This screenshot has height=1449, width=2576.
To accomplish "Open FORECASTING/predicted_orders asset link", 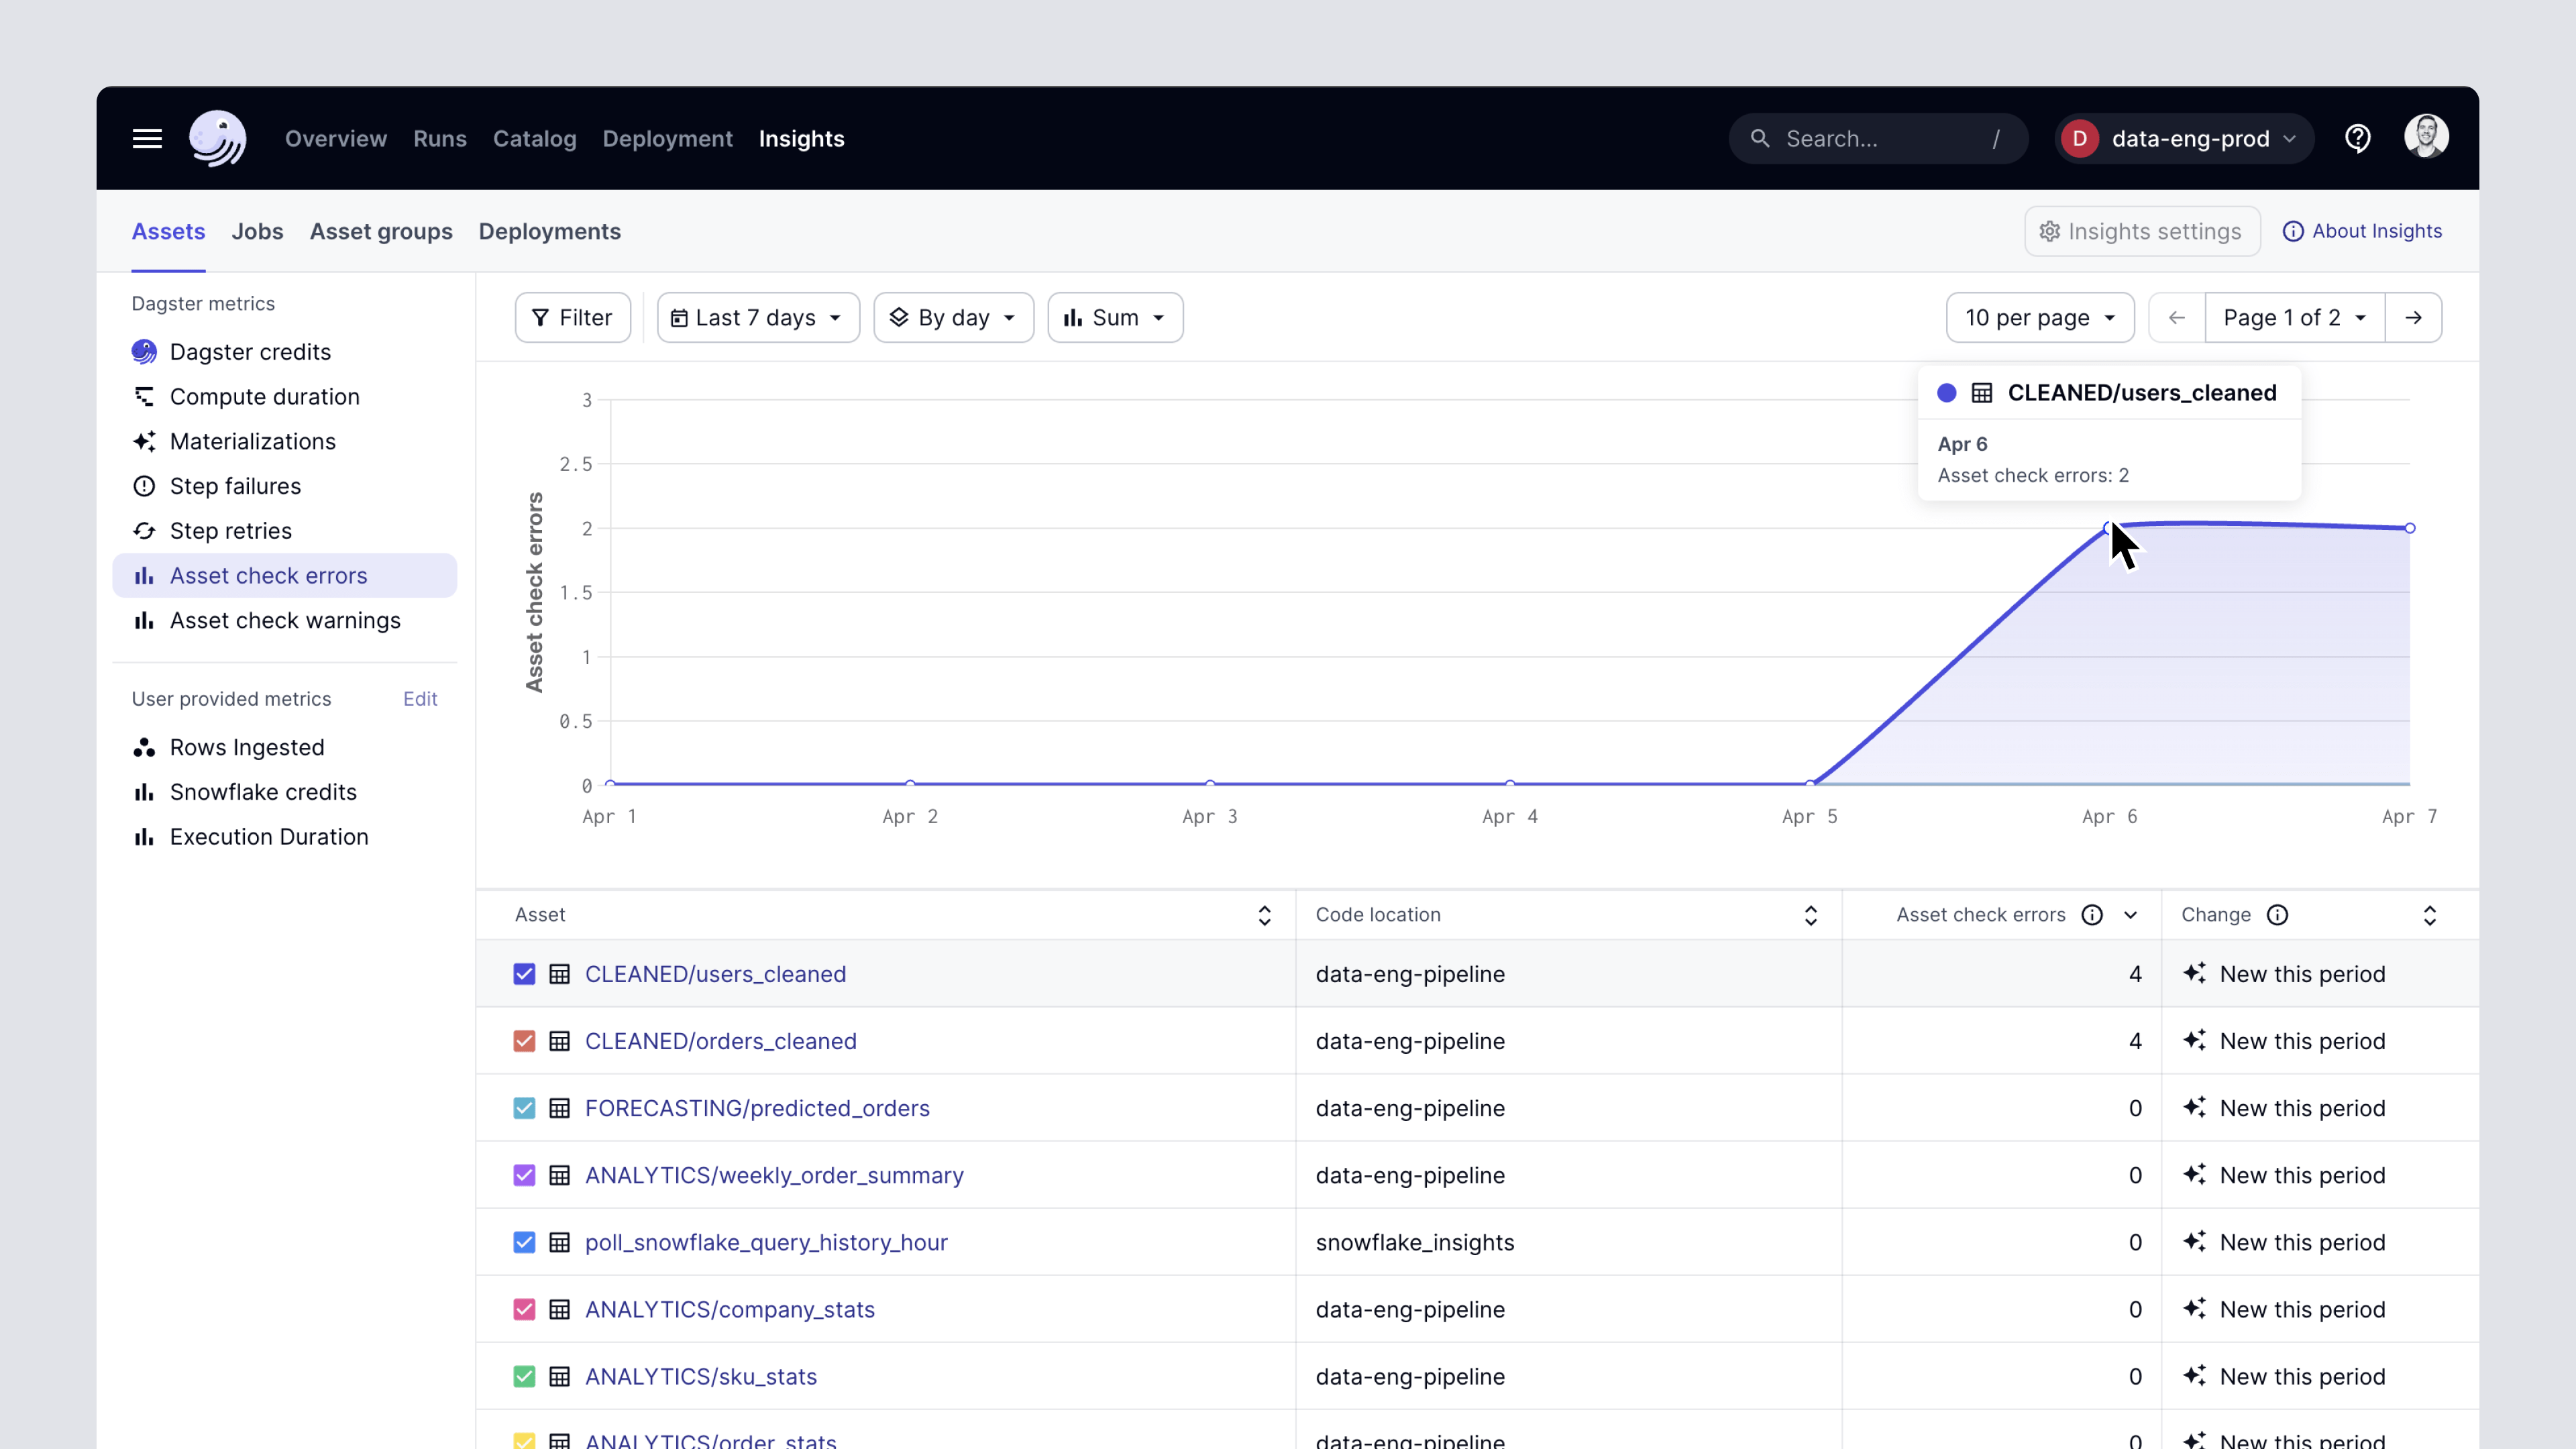I will [x=757, y=1108].
